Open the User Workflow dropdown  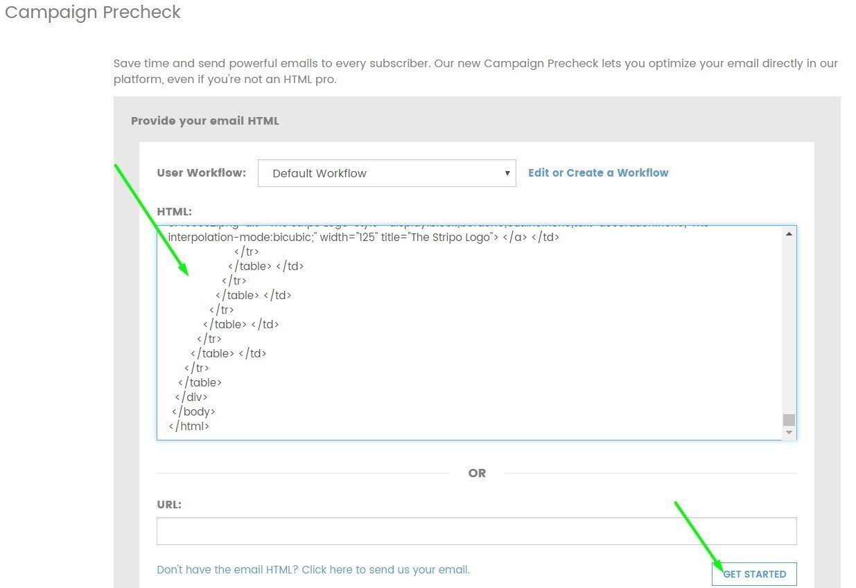point(386,173)
